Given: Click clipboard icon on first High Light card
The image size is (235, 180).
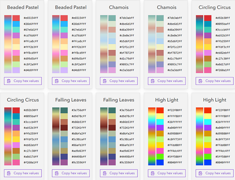Looking at the screenshot, I should [153, 173].
